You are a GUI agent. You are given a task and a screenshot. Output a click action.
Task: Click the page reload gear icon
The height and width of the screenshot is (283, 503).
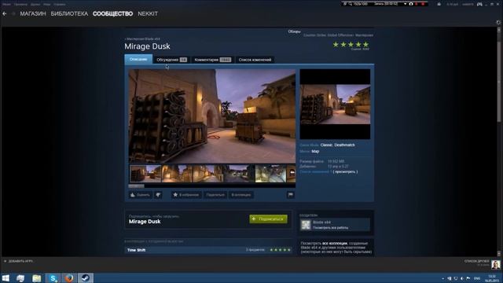coord(498,23)
